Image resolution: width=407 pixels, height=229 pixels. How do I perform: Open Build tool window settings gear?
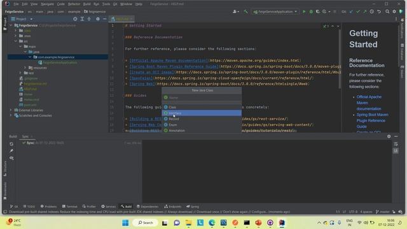[x=389, y=136]
